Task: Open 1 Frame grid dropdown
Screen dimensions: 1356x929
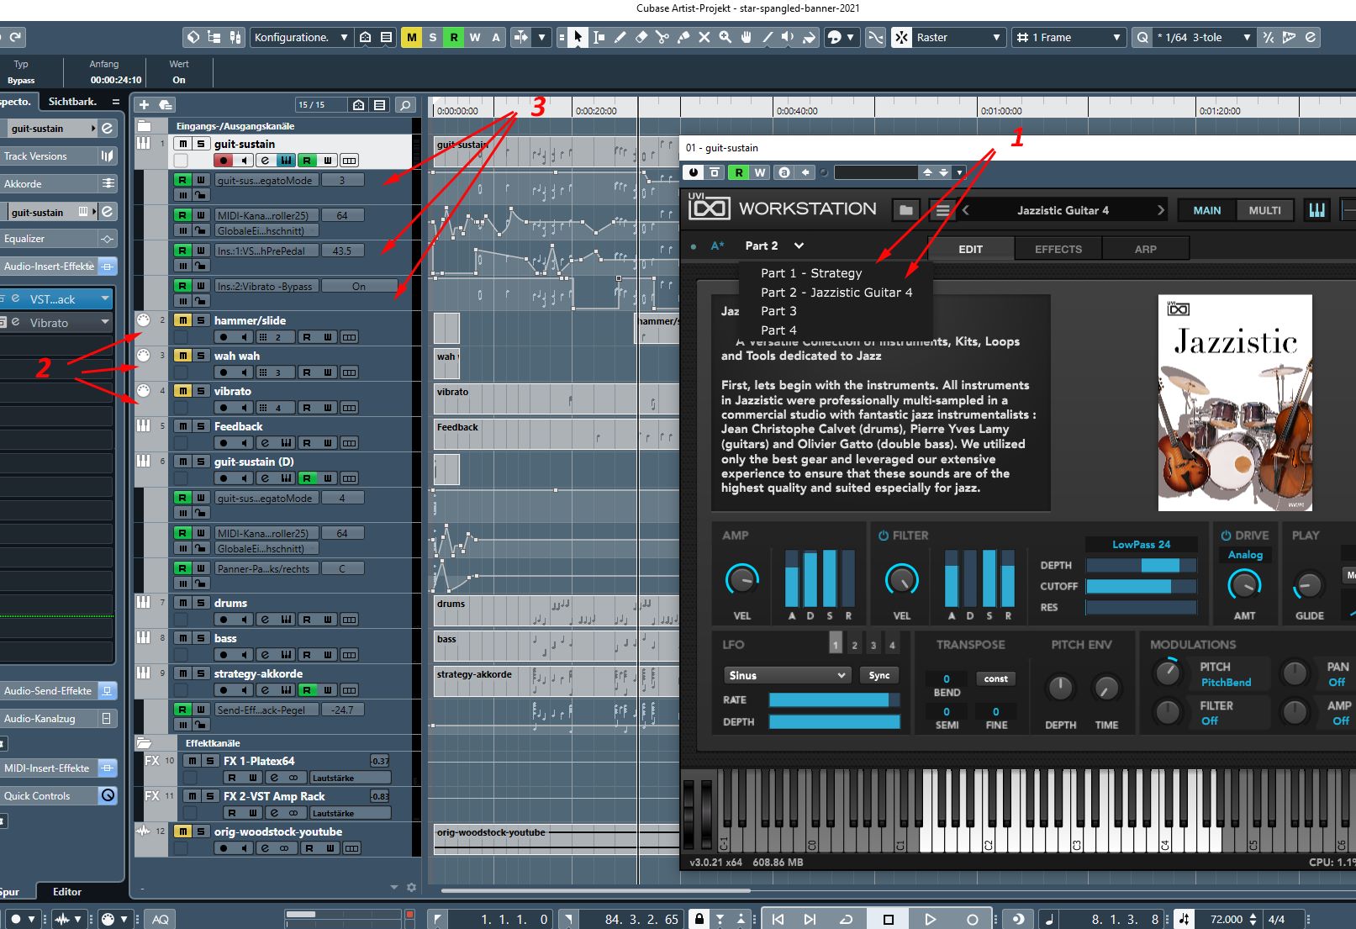Action: [1068, 37]
